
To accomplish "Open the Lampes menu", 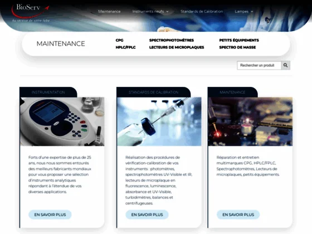I will (241, 12).
